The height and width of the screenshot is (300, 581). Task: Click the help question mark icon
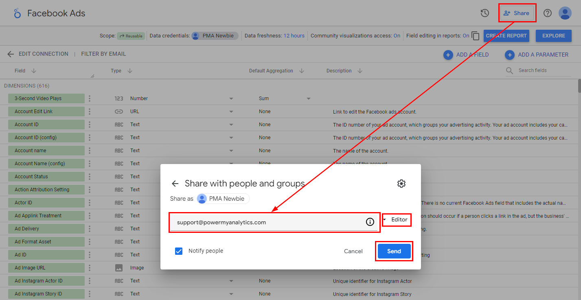[x=548, y=13]
